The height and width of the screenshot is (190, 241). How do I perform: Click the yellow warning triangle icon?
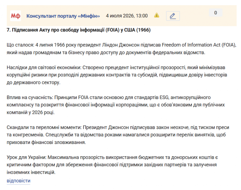coord(157,15)
